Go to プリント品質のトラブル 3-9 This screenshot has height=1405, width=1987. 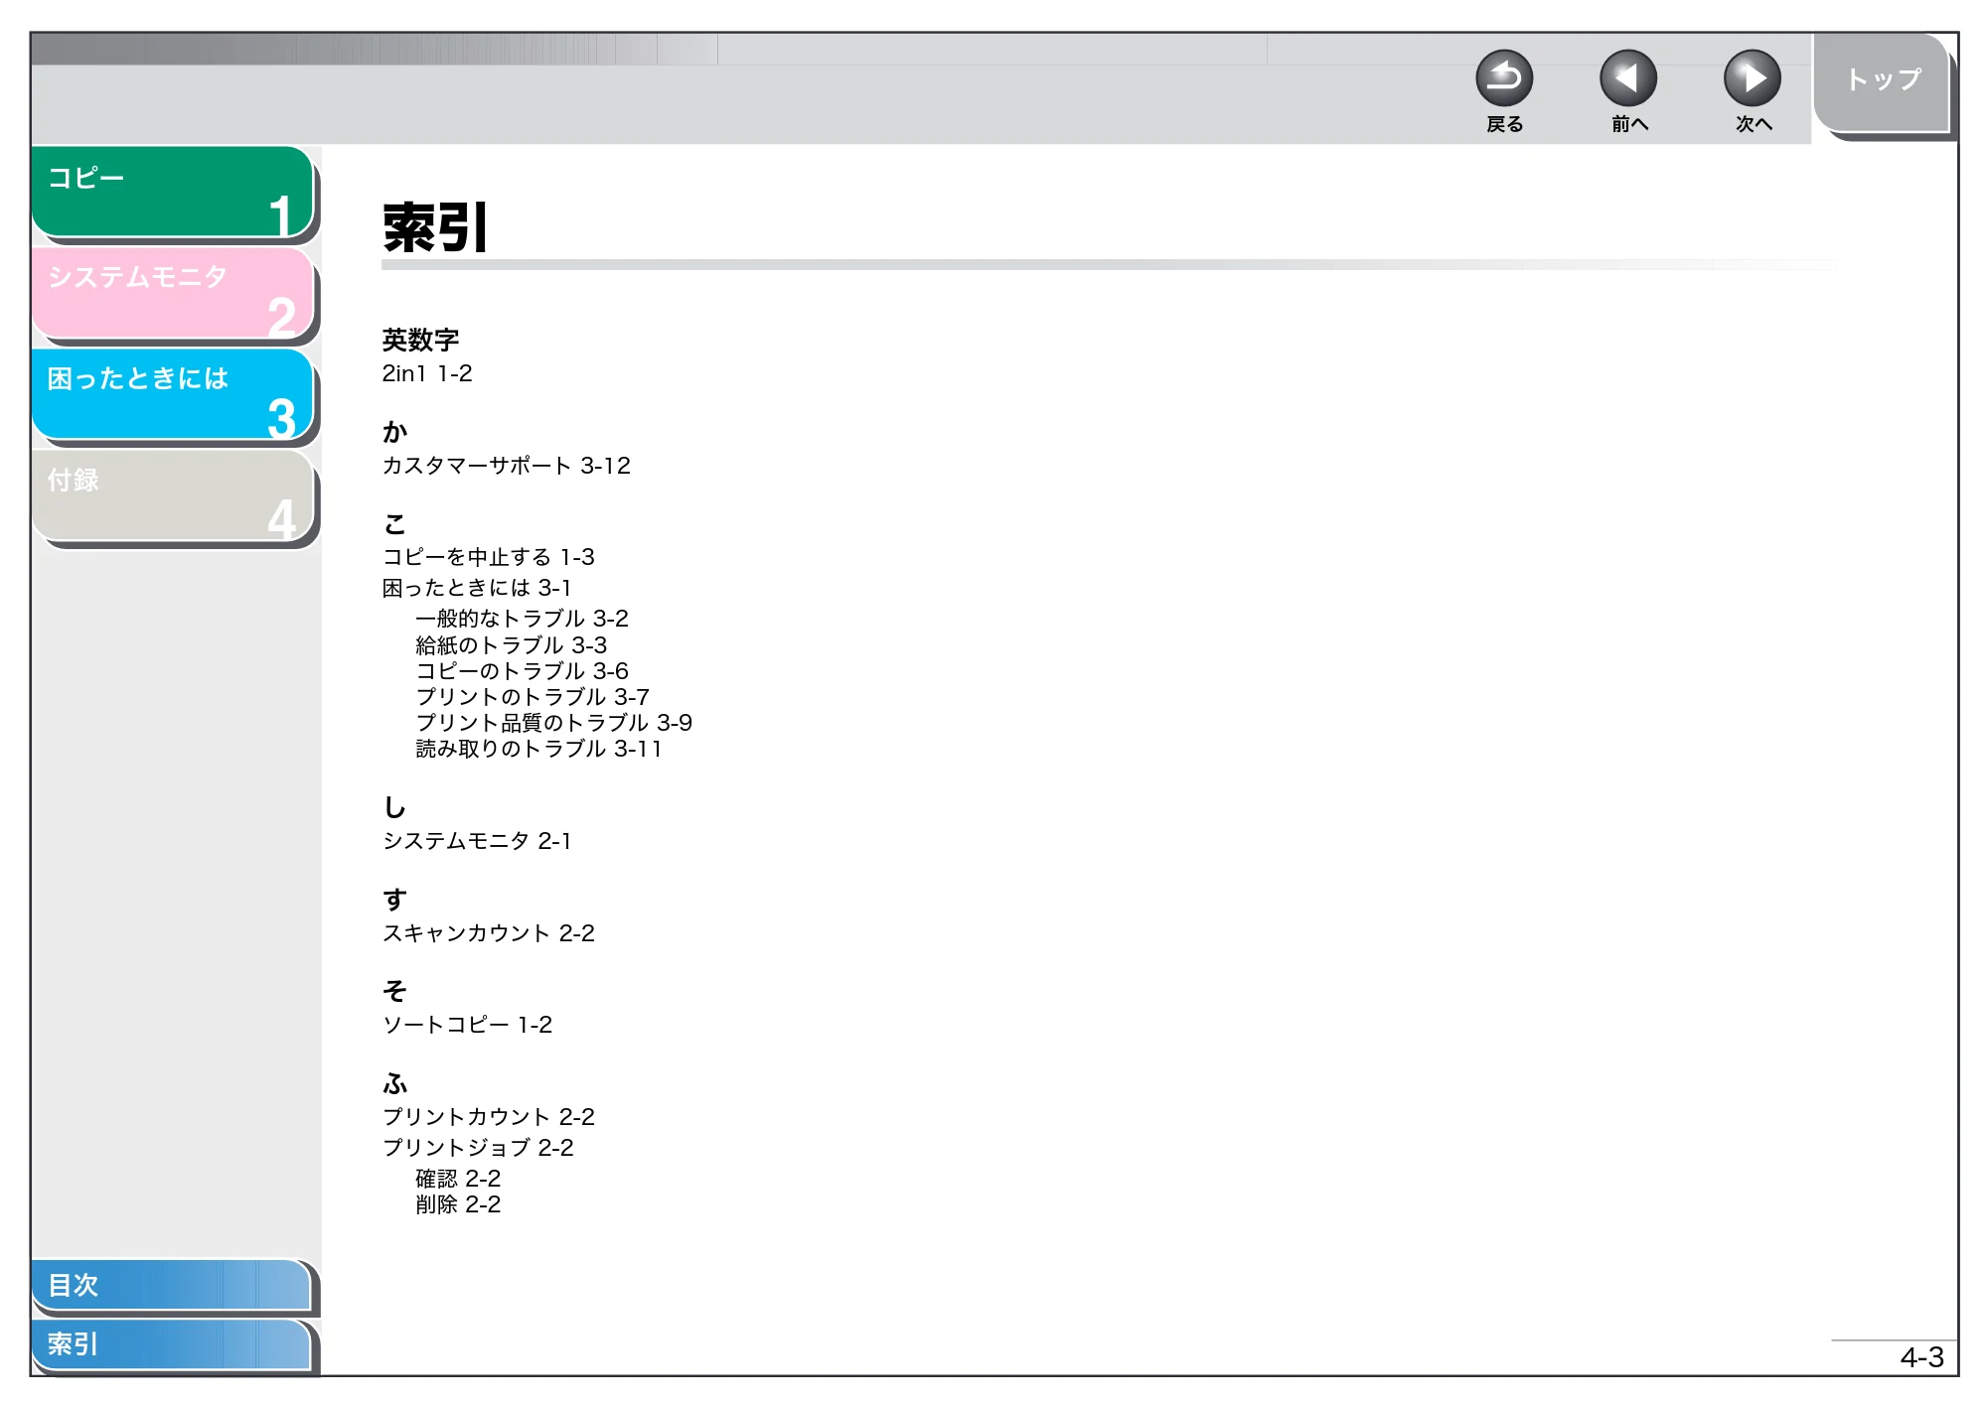(553, 723)
